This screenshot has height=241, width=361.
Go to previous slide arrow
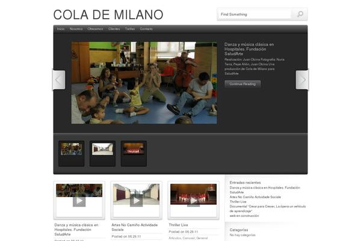59,80
